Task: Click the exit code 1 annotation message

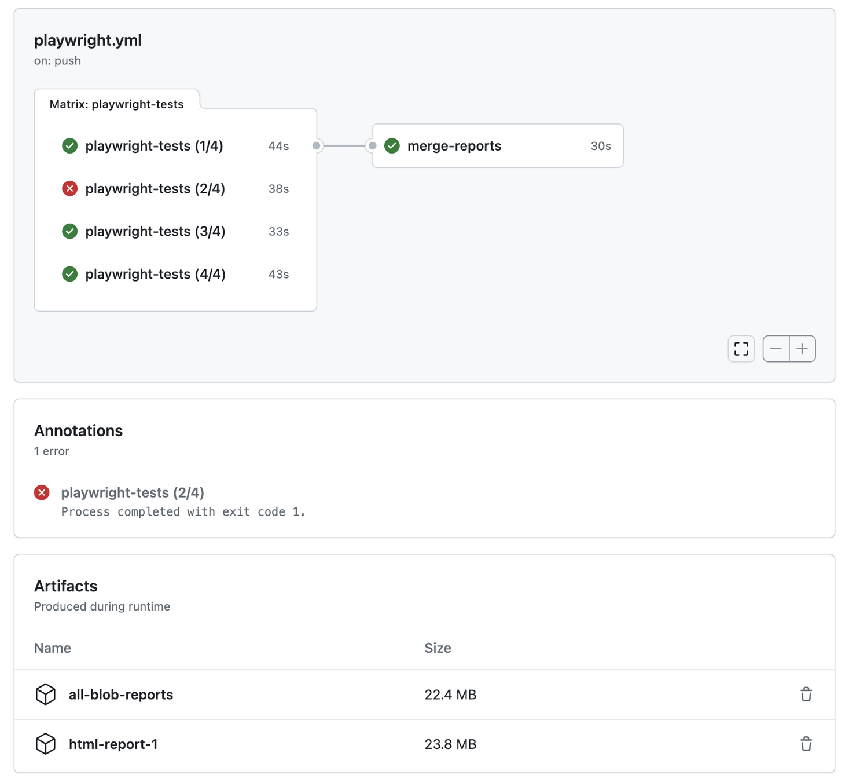Action: (x=183, y=512)
